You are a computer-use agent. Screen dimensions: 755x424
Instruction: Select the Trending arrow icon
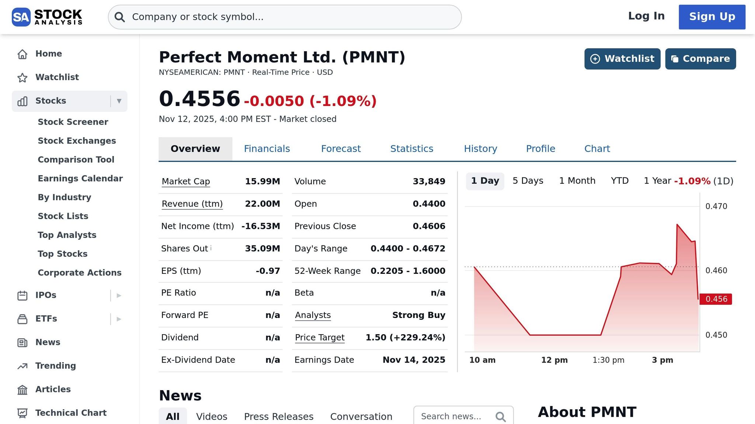(x=22, y=365)
